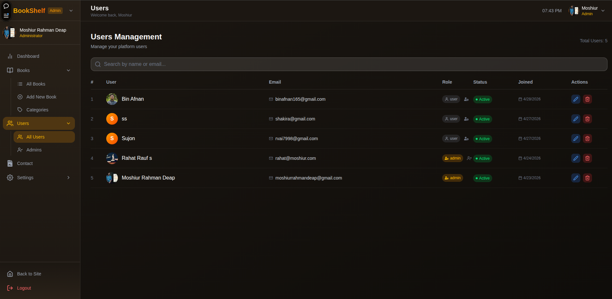Click the menu list icon with blue dot

(x=6, y=15)
